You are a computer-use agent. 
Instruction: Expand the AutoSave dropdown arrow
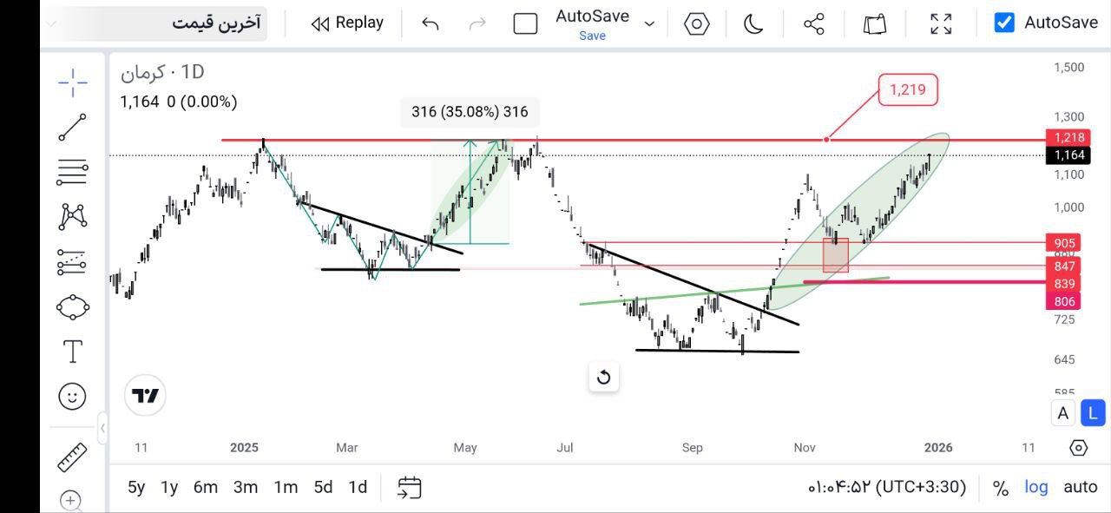tap(649, 23)
